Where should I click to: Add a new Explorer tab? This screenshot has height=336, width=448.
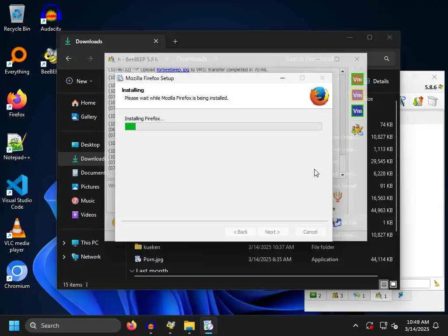tap(175, 42)
